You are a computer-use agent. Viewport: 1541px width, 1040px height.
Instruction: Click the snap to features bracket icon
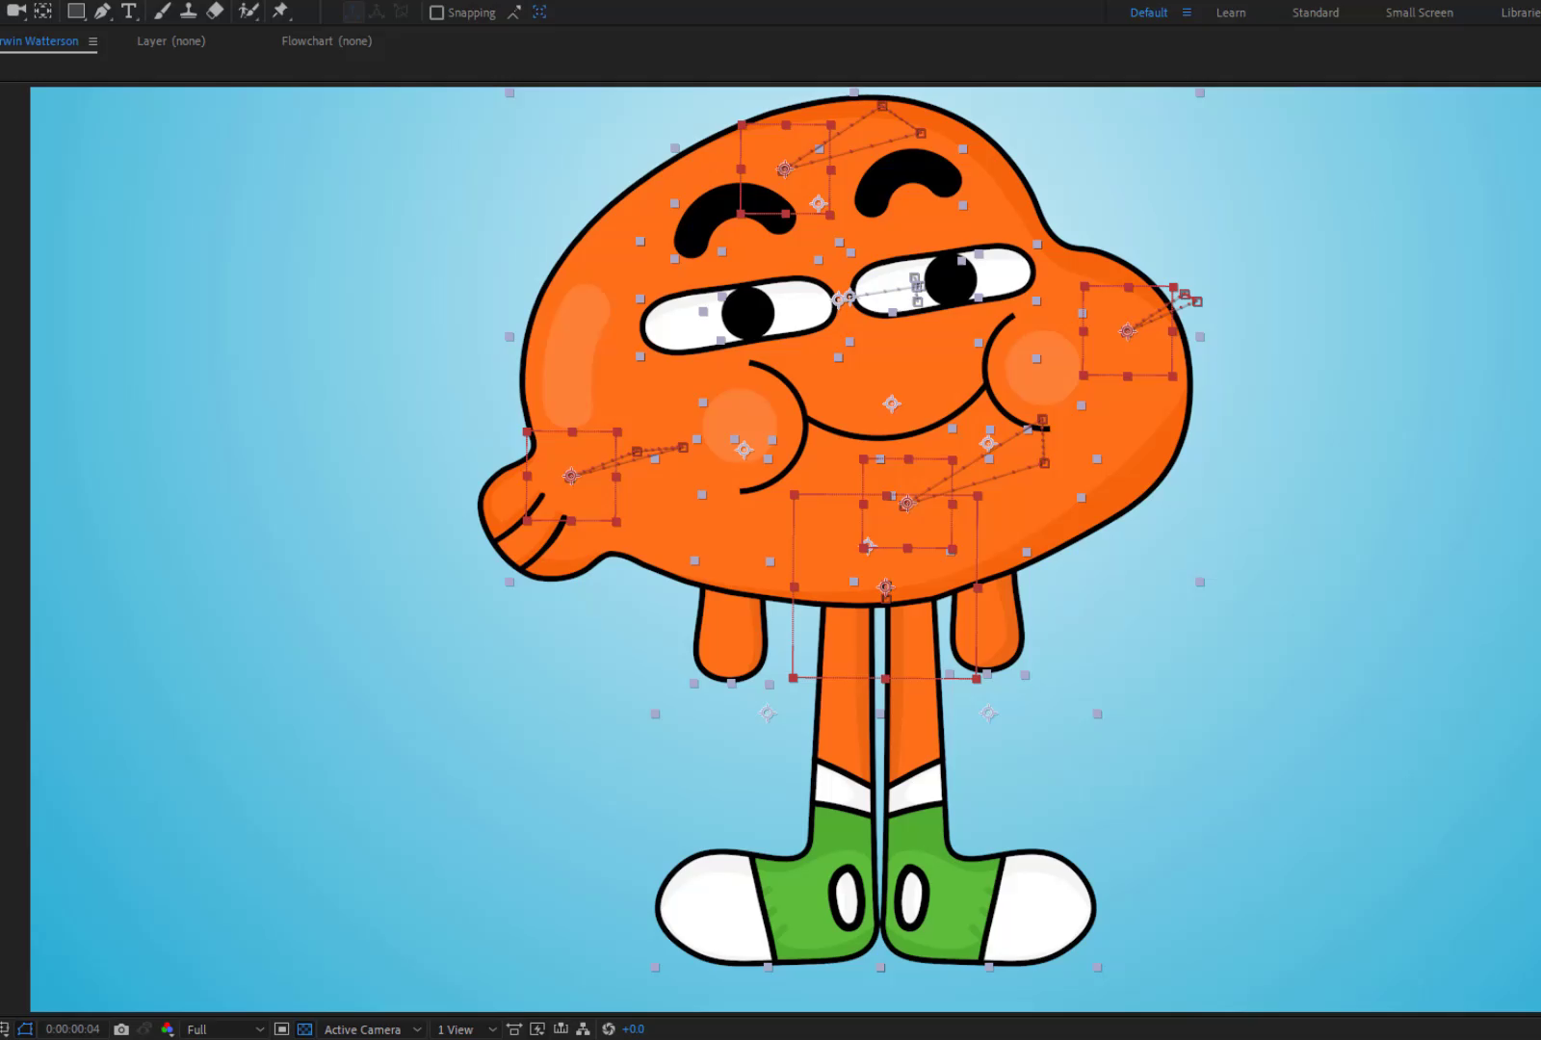[x=539, y=13]
